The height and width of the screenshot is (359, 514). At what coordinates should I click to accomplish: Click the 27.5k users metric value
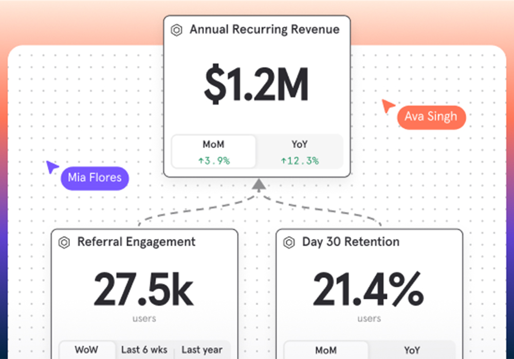[144, 290]
